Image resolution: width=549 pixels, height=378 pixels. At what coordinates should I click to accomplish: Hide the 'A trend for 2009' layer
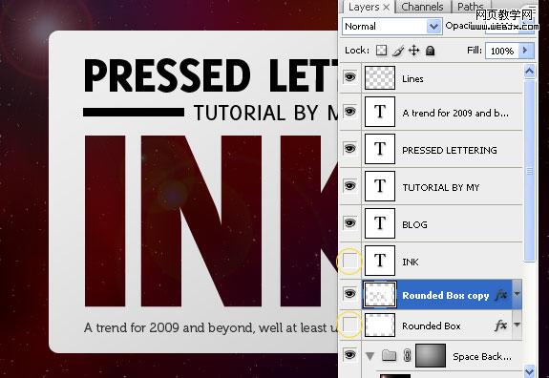[x=349, y=112]
